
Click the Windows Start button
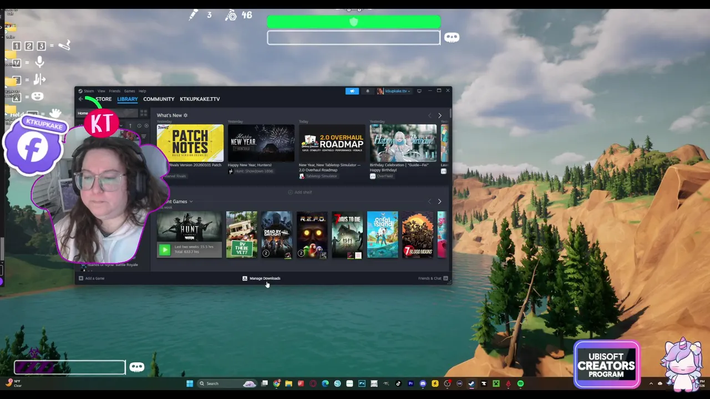click(x=190, y=383)
